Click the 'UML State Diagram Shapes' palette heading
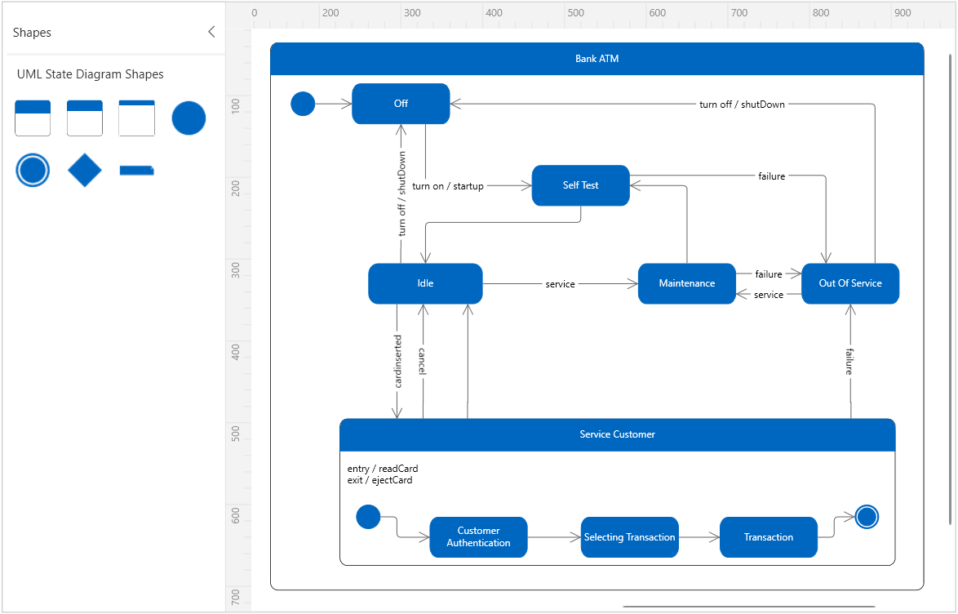The width and height of the screenshot is (958, 614). [x=91, y=74]
